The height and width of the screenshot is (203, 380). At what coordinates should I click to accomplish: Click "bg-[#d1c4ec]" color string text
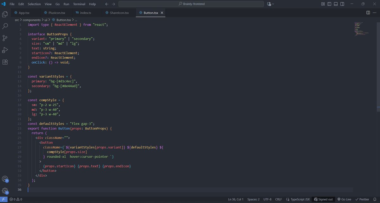(63, 81)
